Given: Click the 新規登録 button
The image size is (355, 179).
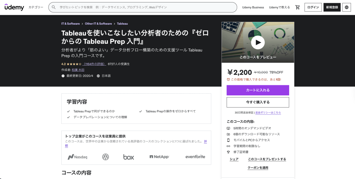Looking at the screenshot, I should pyautogui.click(x=332, y=7).
